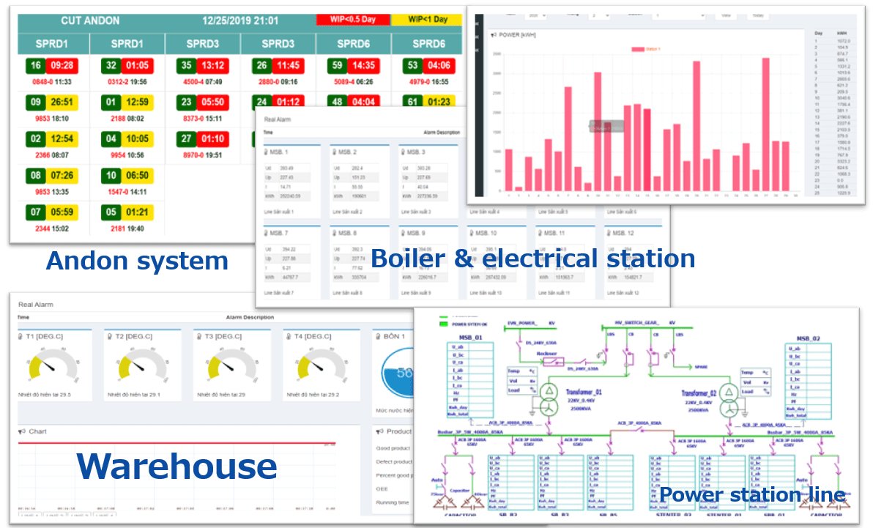Click the yellow 07:26 timer cell

tap(62, 176)
